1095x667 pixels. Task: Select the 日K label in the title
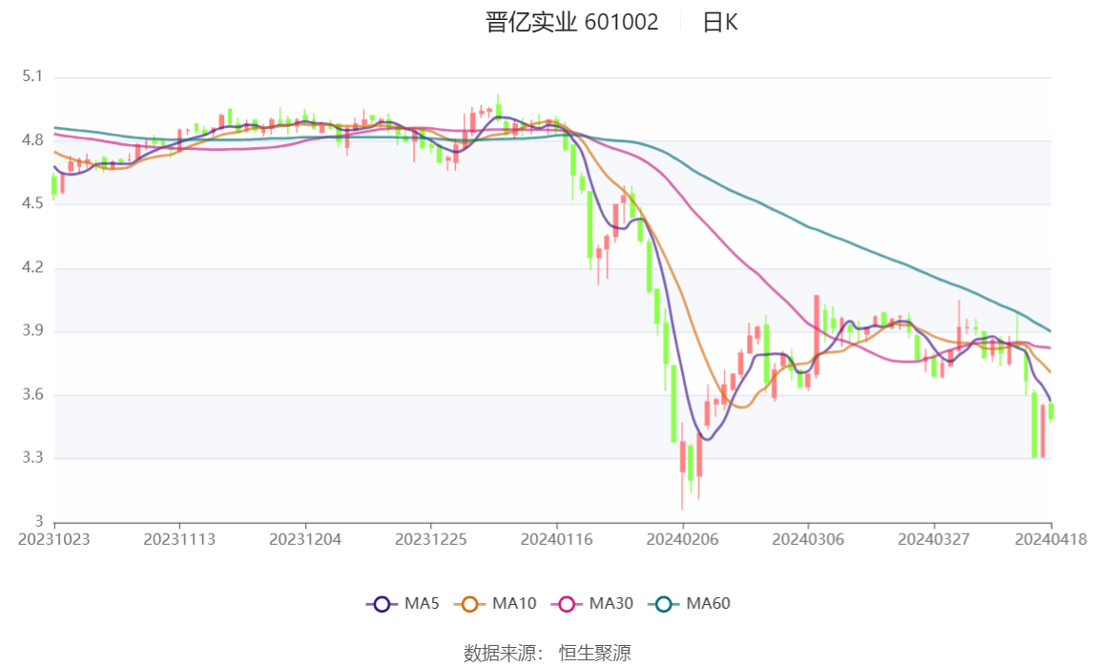pyautogui.click(x=720, y=22)
